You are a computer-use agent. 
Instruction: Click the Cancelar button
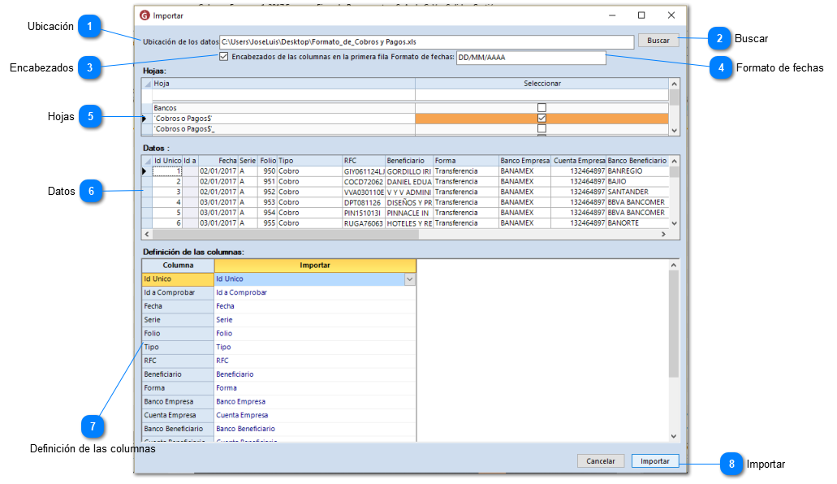[601, 460]
